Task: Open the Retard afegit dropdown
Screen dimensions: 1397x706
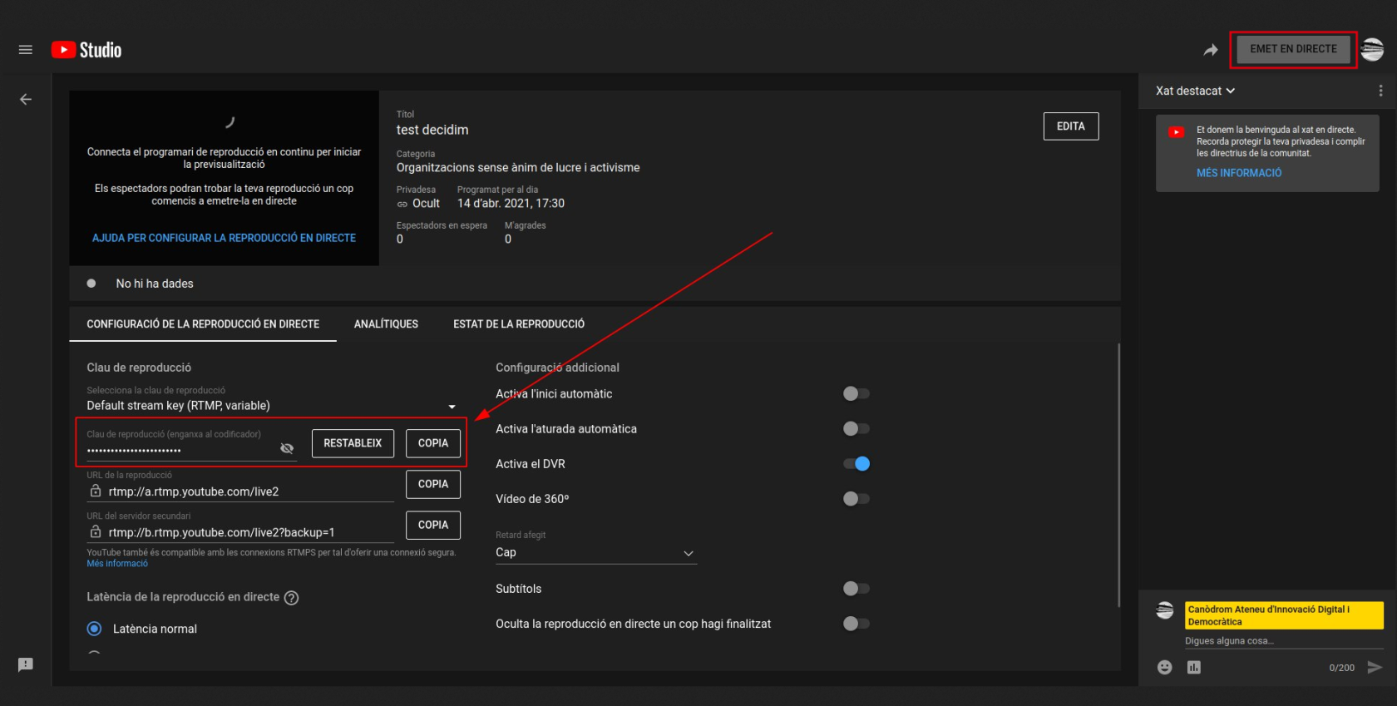Action: pos(595,553)
